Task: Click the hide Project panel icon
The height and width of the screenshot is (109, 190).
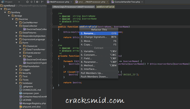Action: click(x=42, y=2)
